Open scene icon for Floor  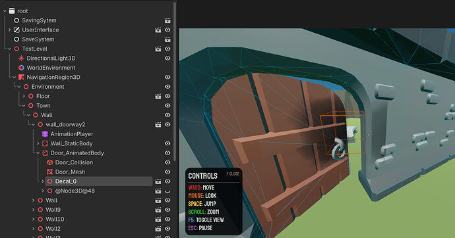(x=158, y=96)
